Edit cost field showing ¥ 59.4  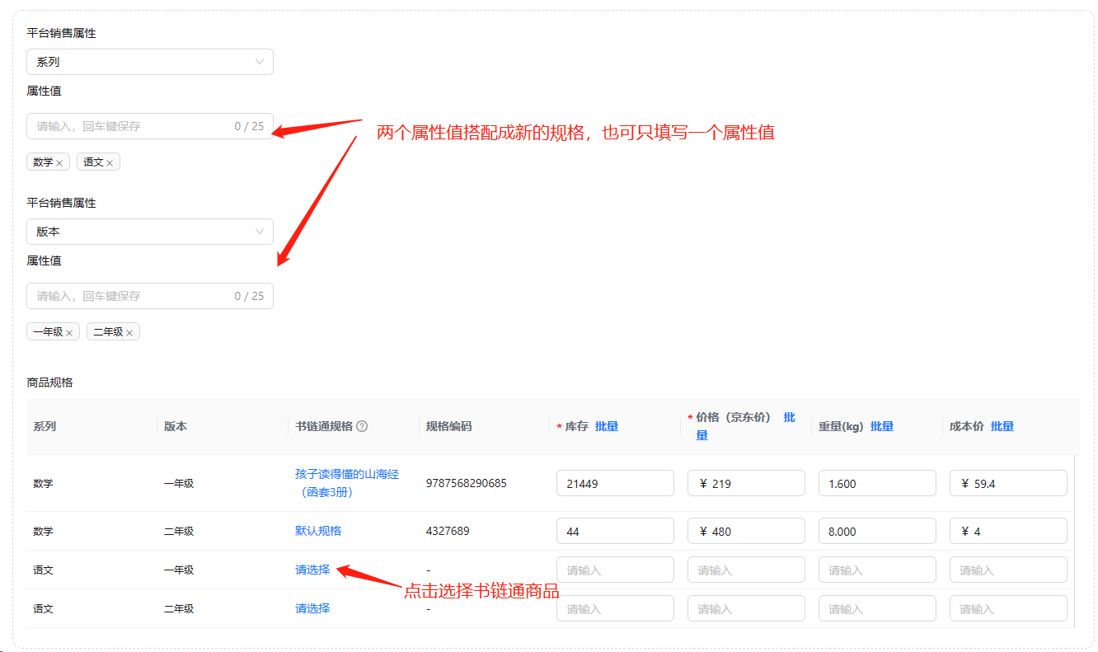(1008, 483)
